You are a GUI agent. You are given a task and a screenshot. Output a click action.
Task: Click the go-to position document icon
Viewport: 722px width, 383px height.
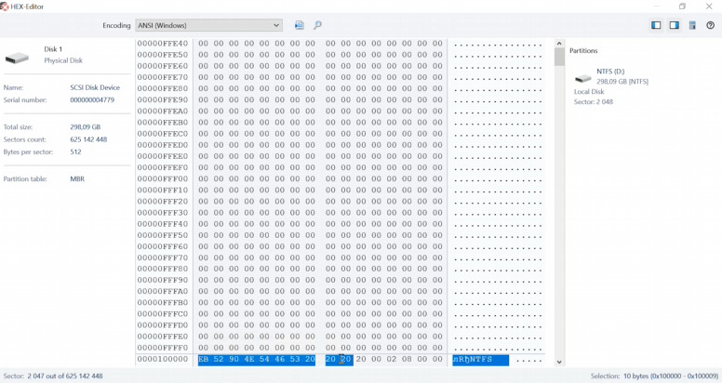pos(300,25)
